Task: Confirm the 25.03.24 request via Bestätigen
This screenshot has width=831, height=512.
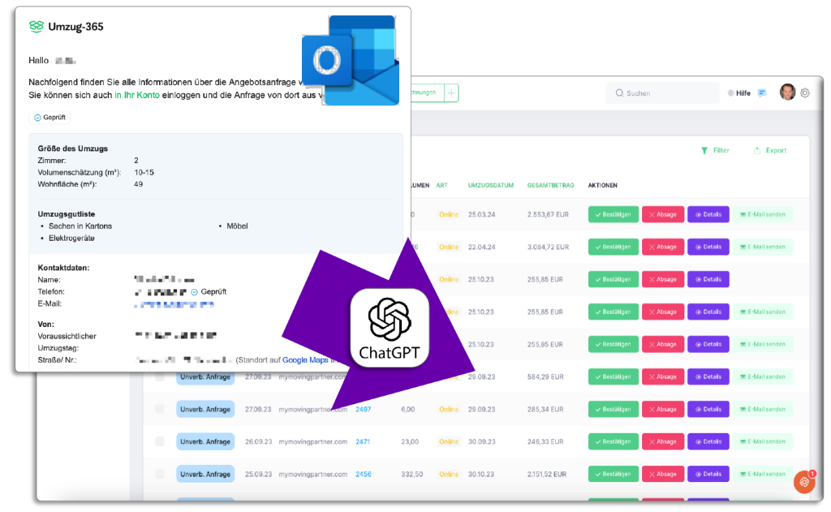Action: point(614,214)
